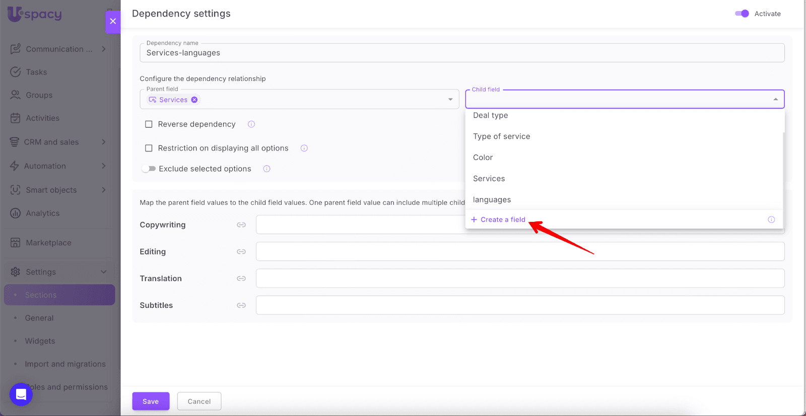Viewport: 806px width, 416px height.
Task: Open the Parent field dropdown arrow
Action: tap(450, 100)
